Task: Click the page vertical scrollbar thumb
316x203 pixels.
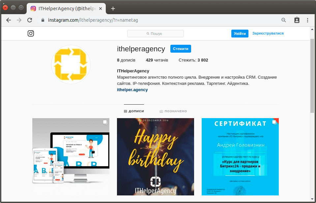Action: (x=312, y=76)
